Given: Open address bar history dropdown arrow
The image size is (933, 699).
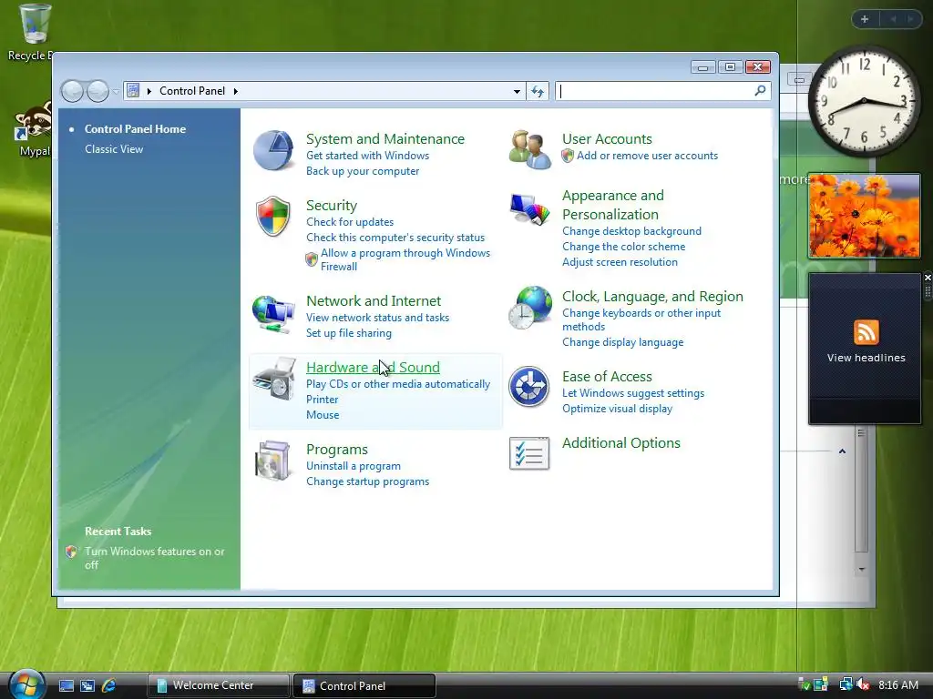Looking at the screenshot, I should pos(517,92).
